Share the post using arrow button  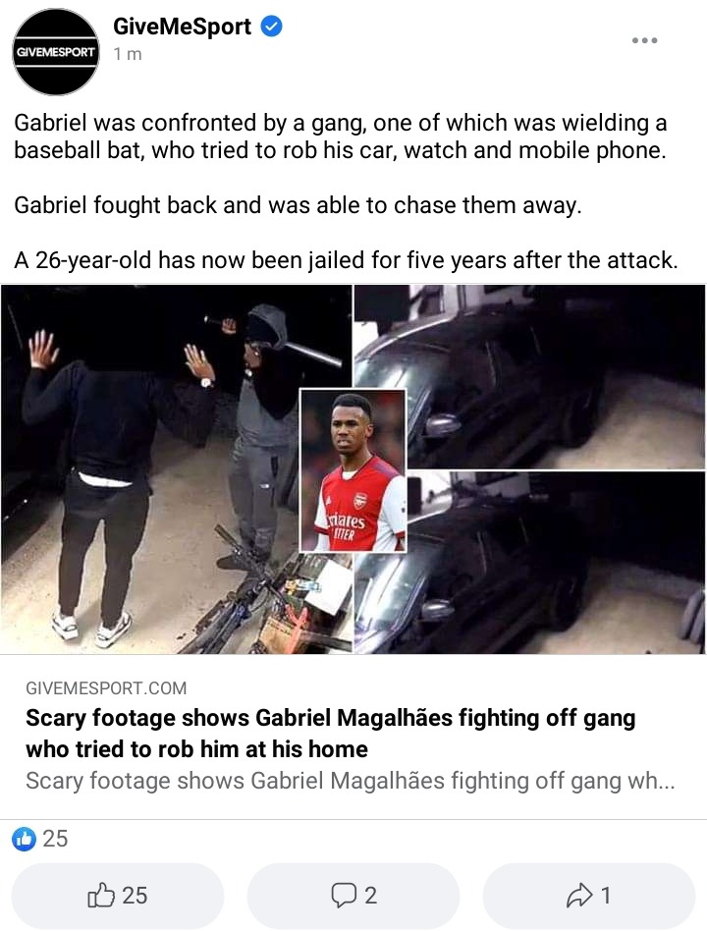[589, 896]
